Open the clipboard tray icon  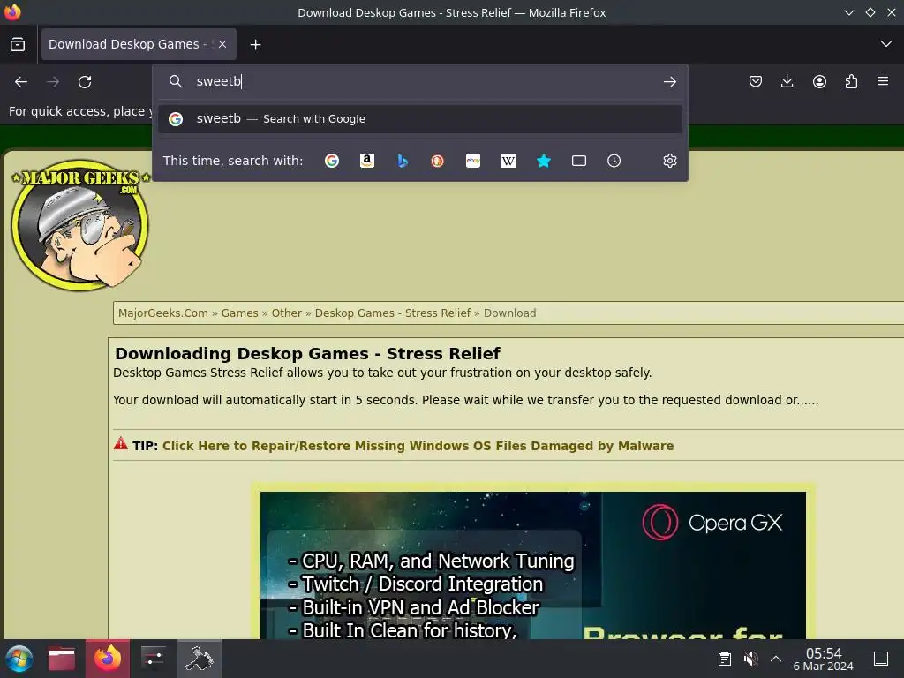point(725,659)
